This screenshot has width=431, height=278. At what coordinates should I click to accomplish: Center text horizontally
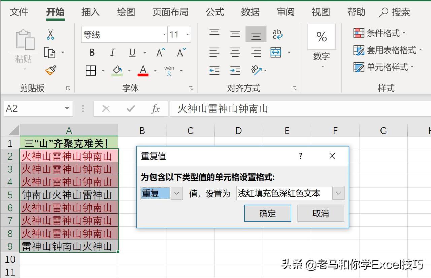pyautogui.click(x=235, y=53)
